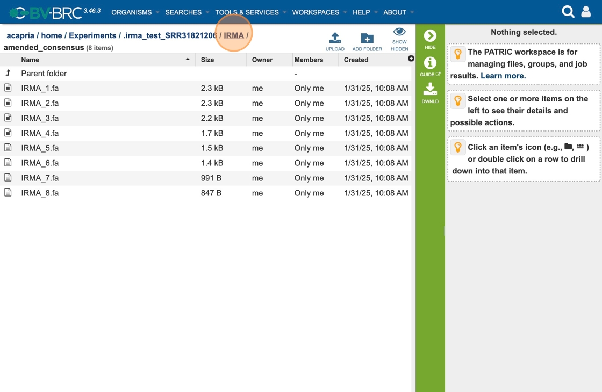Open the Workspaces menu
The width and height of the screenshot is (602, 392).
316,12
